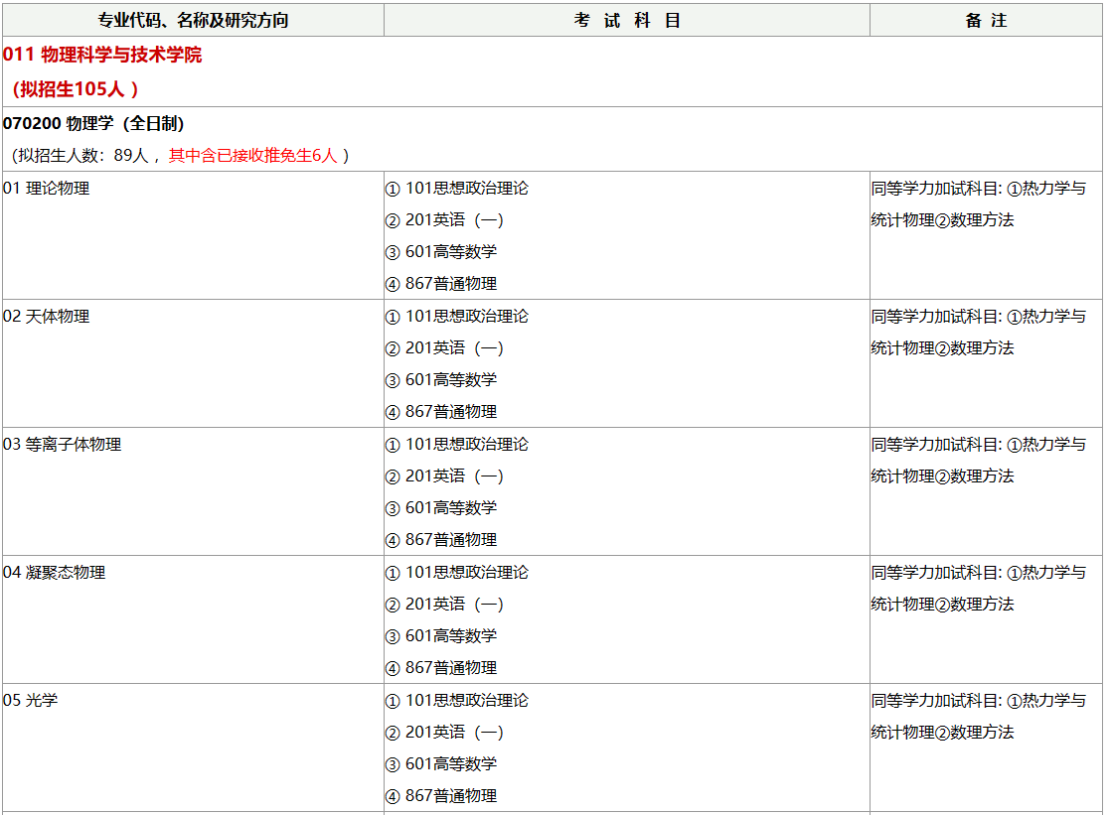Click '601高等数学' in the 光学 row

tap(451, 764)
